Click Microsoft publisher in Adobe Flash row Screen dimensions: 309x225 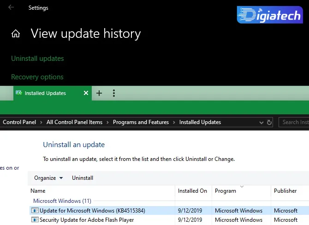pyautogui.click(x=285, y=220)
